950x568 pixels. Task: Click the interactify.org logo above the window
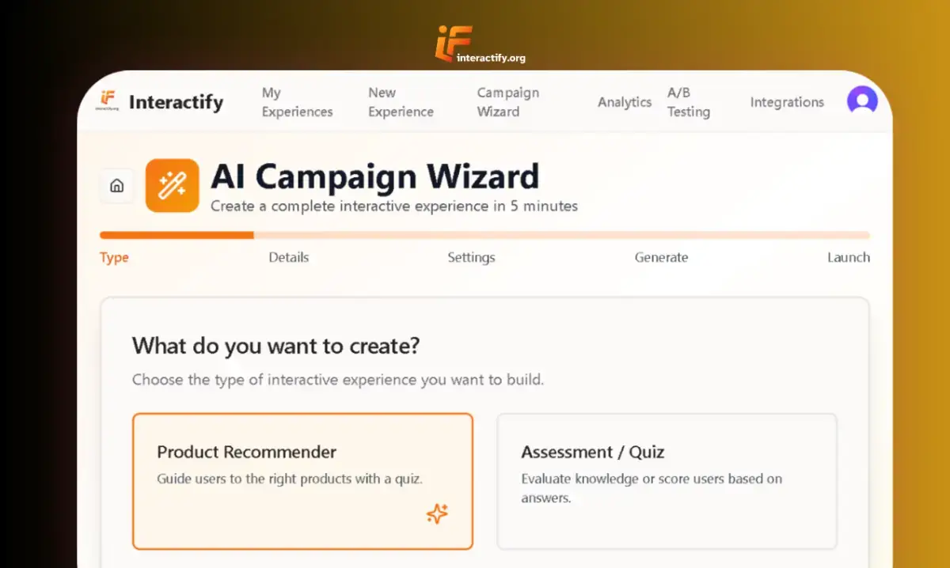pos(479,45)
